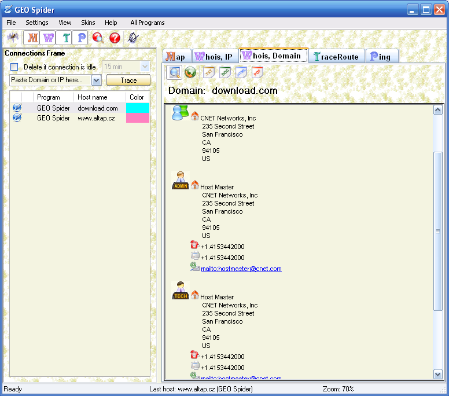Click the Program column header
This screenshot has height=396, width=449.
point(53,97)
